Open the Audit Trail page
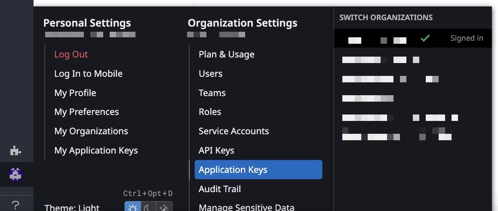Screen dimensions: 498x211 tap(220, 189)
